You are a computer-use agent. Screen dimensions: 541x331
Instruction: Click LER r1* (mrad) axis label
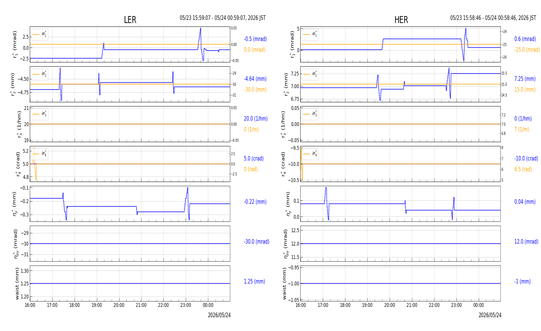(15, 44)
